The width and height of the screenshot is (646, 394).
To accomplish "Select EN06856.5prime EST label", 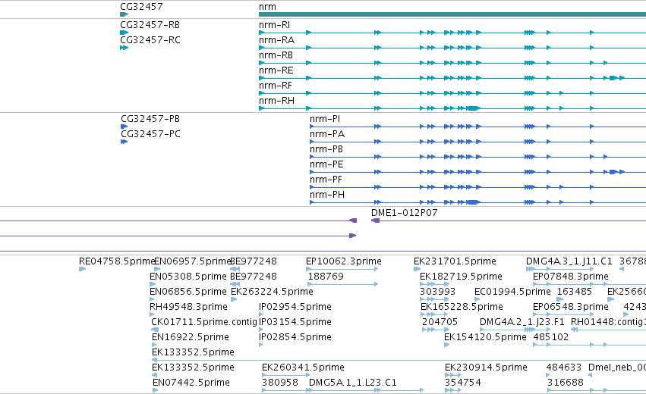I will [x=187, y=292].
